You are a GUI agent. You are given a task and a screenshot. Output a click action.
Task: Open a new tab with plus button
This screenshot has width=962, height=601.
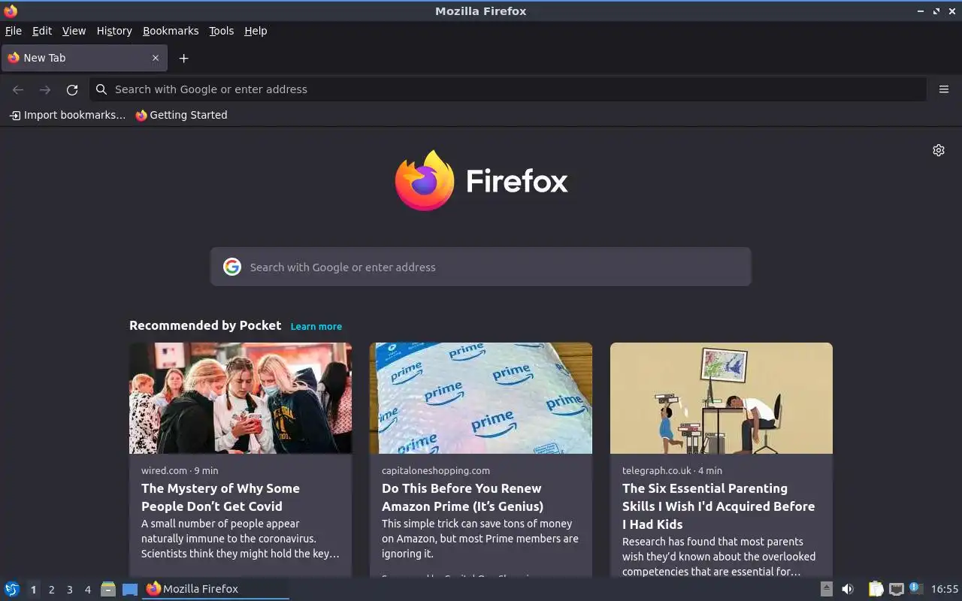coord(183,58)
